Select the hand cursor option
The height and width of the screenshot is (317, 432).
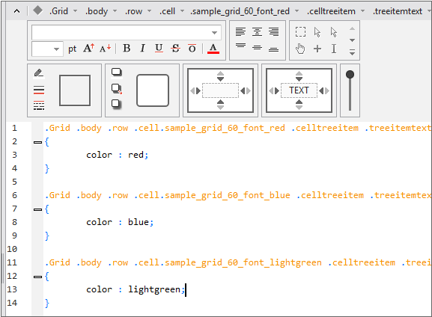click(x=300, y=49)
